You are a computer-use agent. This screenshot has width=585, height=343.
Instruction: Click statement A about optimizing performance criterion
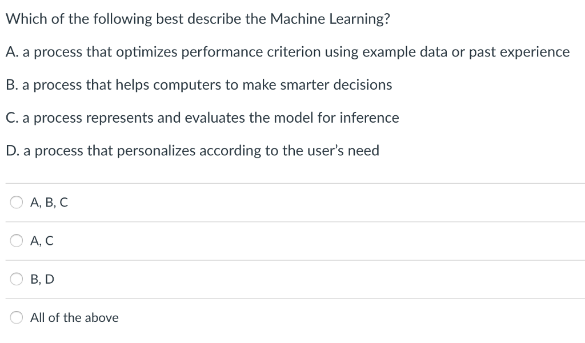(288, 52)
